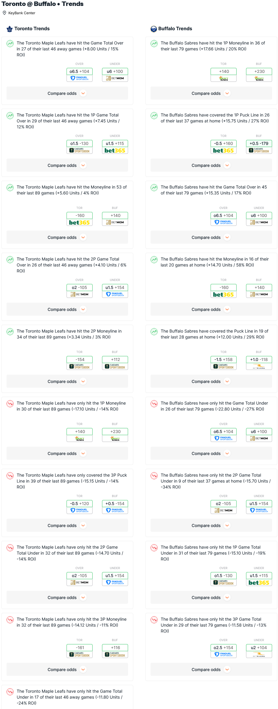The width and height of the screenshot is (278, 709).
Task: Choose +1.0 -118 BetRivers puck line odds
Action: 259,363
